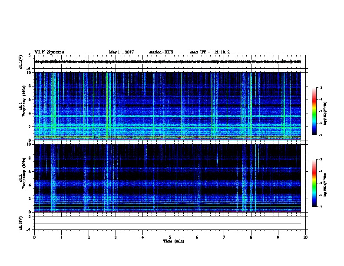Click the "-7" tick on ch.2 colorbar
Viewport: 344px width, 266px height.
pyautogui.click(x=320, y=206)
